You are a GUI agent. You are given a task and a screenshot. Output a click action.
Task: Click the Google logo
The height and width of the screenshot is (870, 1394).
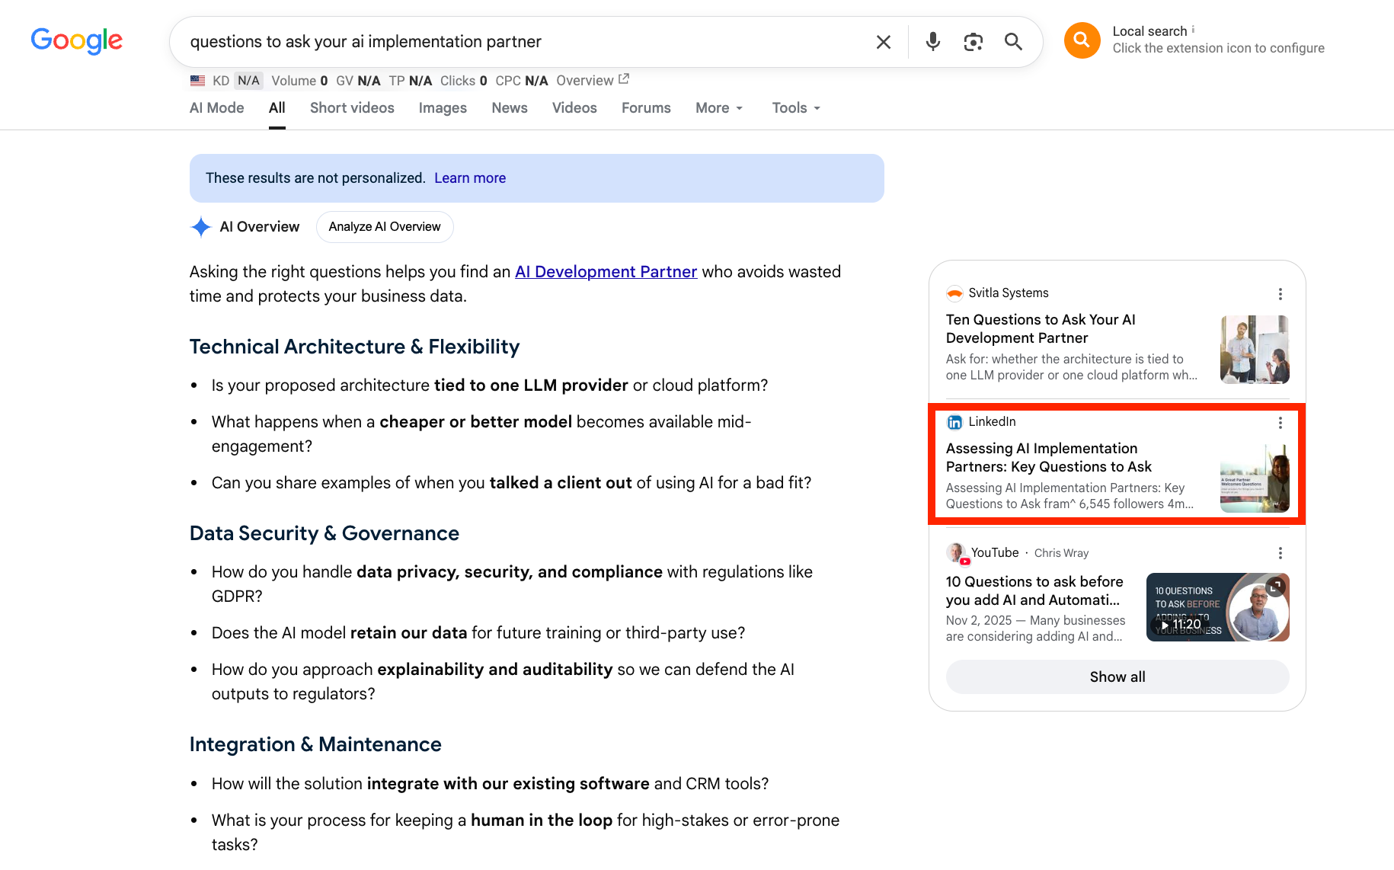pos(76,41)
